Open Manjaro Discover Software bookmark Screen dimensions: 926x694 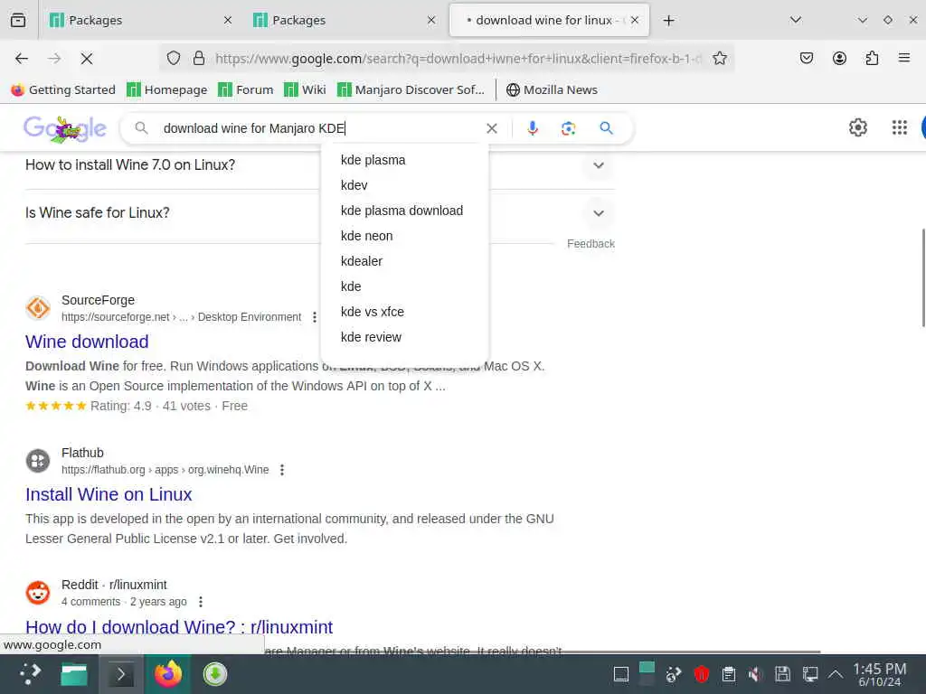pos(411,89)
